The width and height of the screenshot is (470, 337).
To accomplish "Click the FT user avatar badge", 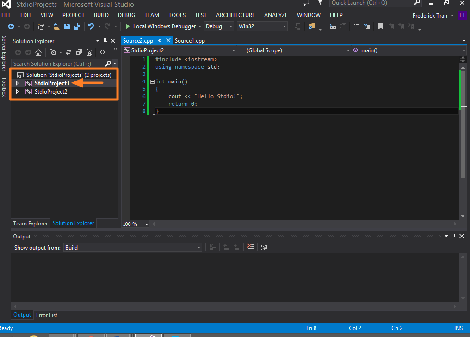I will (462, 15).
